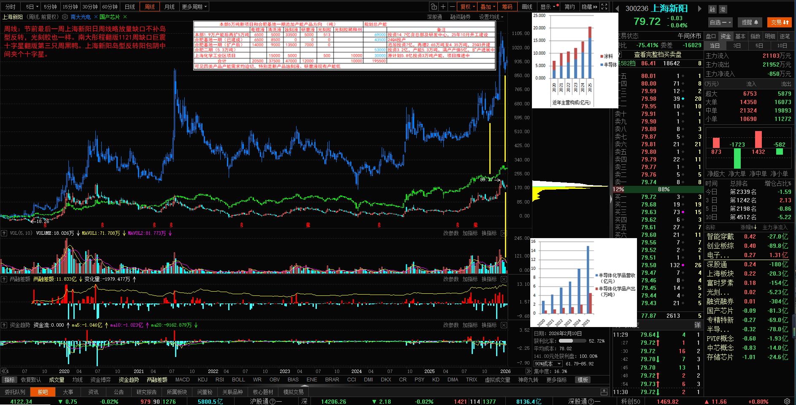Screen dimensions: 796x405
Task: Toggle MACD indicator in indicator bar
Action: (182, 380)
